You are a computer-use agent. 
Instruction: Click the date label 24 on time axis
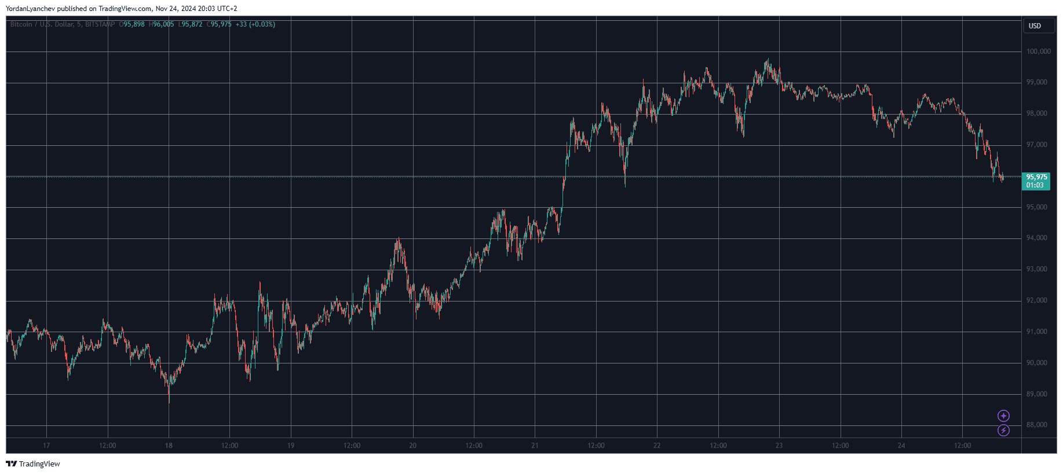pos(901,446)
